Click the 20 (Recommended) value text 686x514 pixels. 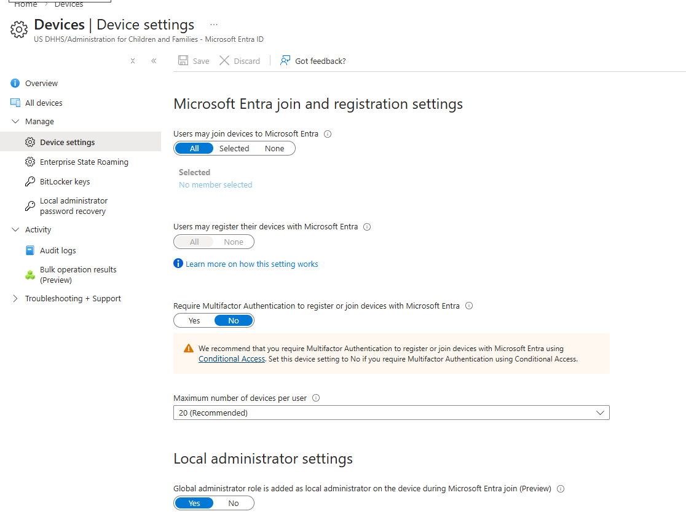pyautogui.click(x=213, y=413)
